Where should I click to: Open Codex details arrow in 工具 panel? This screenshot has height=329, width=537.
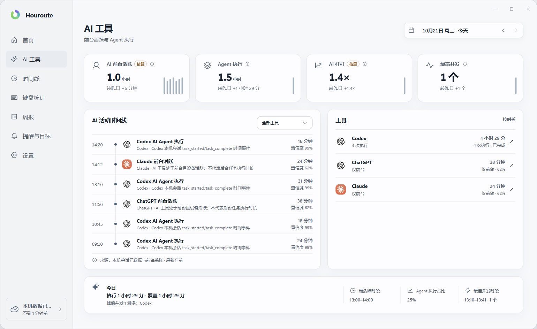click(x=512, y=141)
